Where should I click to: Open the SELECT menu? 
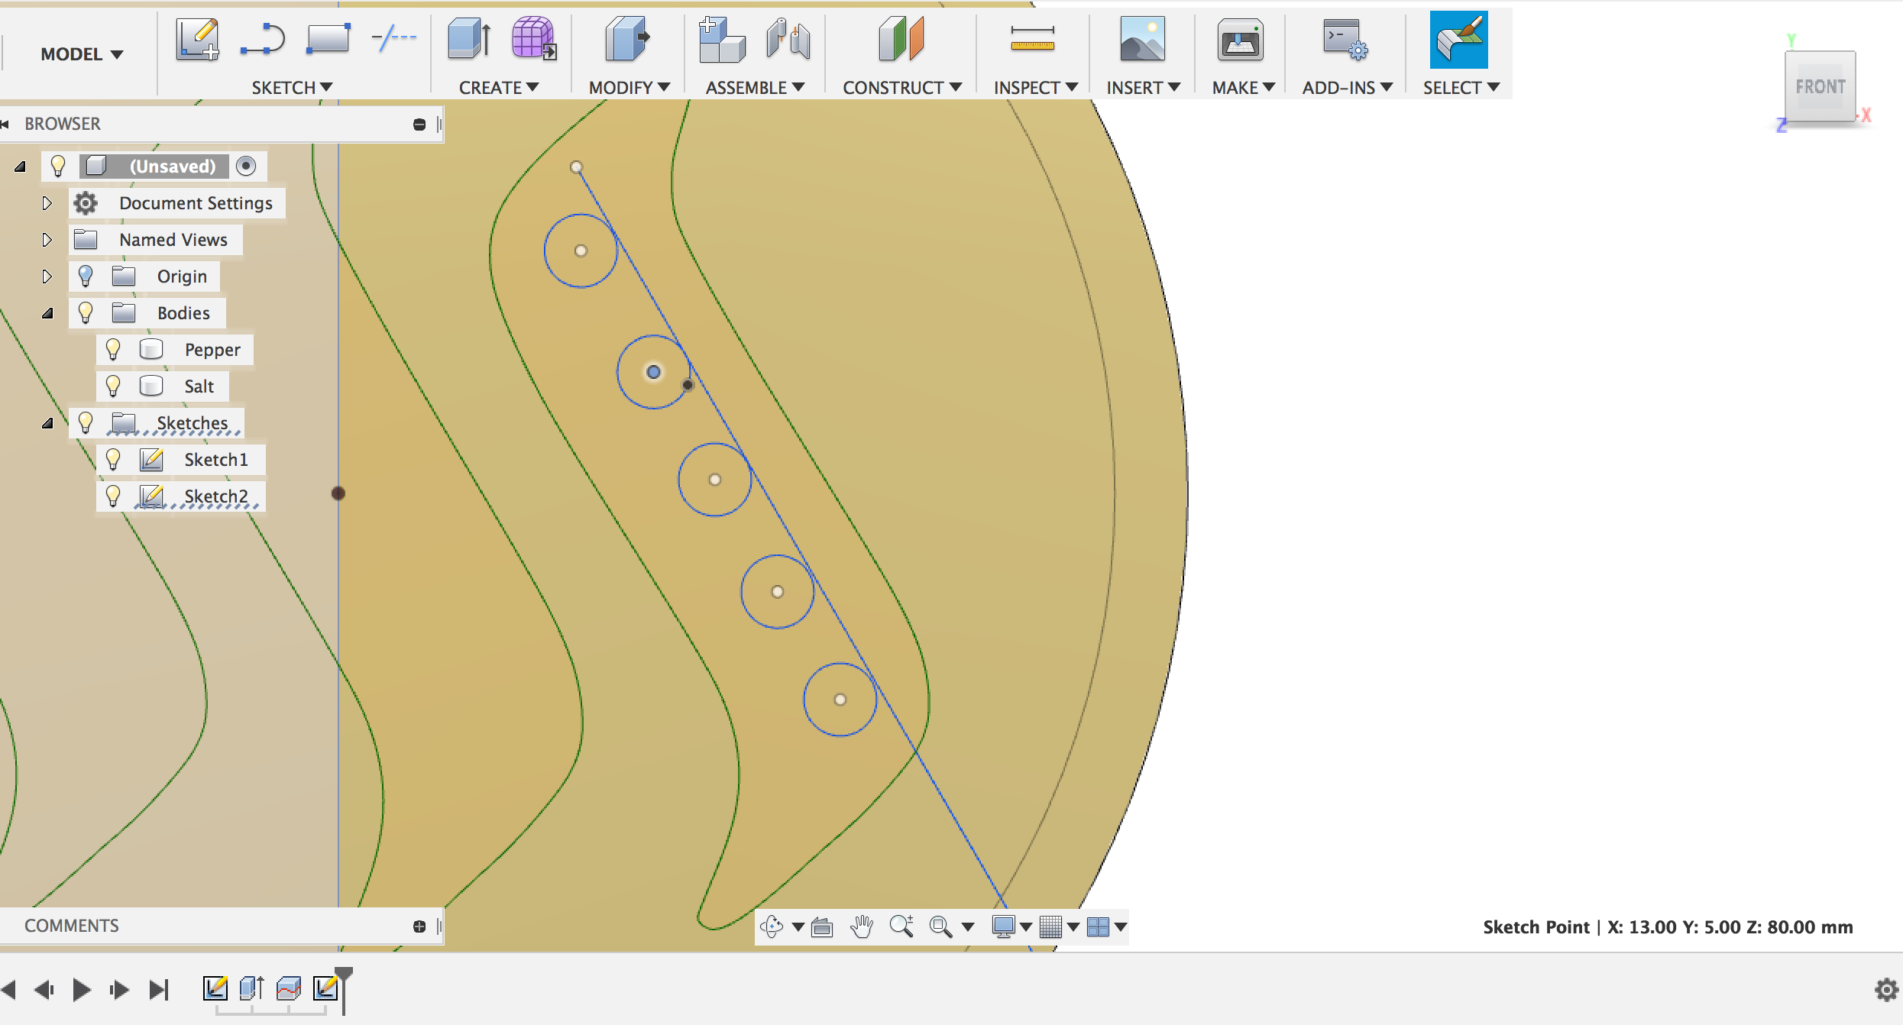pos(1461,88)
